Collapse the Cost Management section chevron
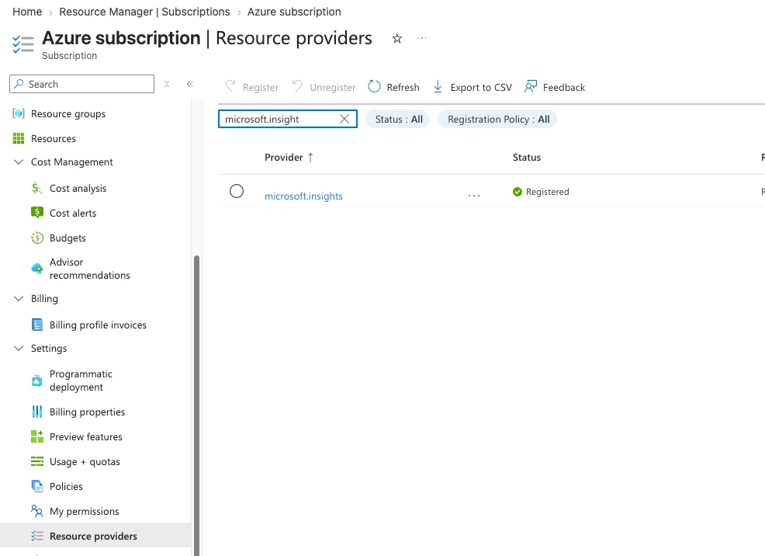Screen dimensions: 765x556 (19, 162)
